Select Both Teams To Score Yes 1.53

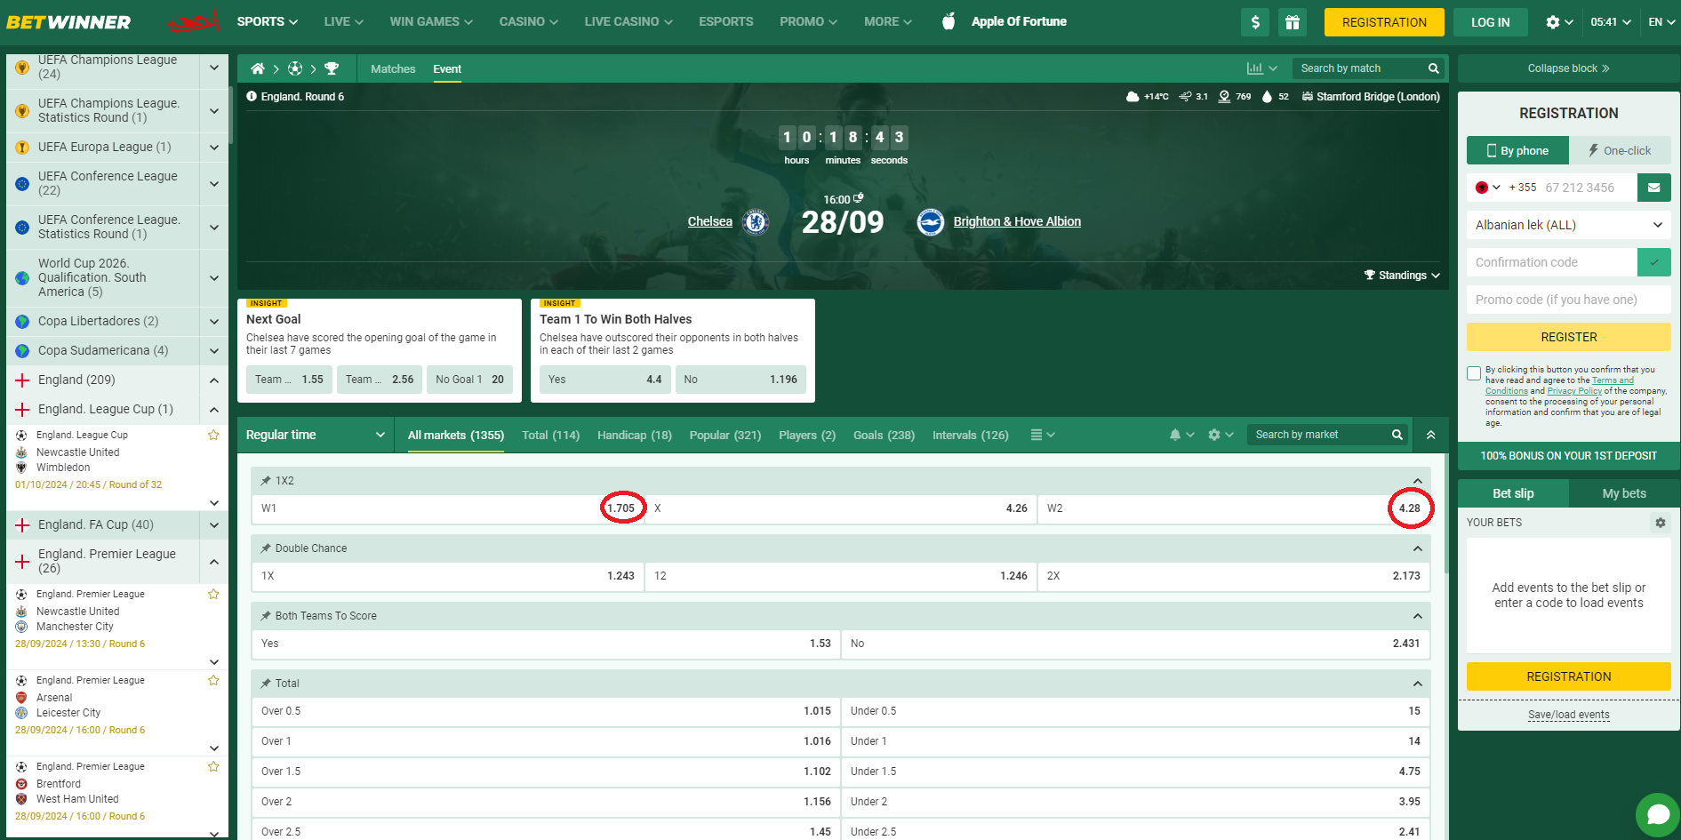coord(546,644)
